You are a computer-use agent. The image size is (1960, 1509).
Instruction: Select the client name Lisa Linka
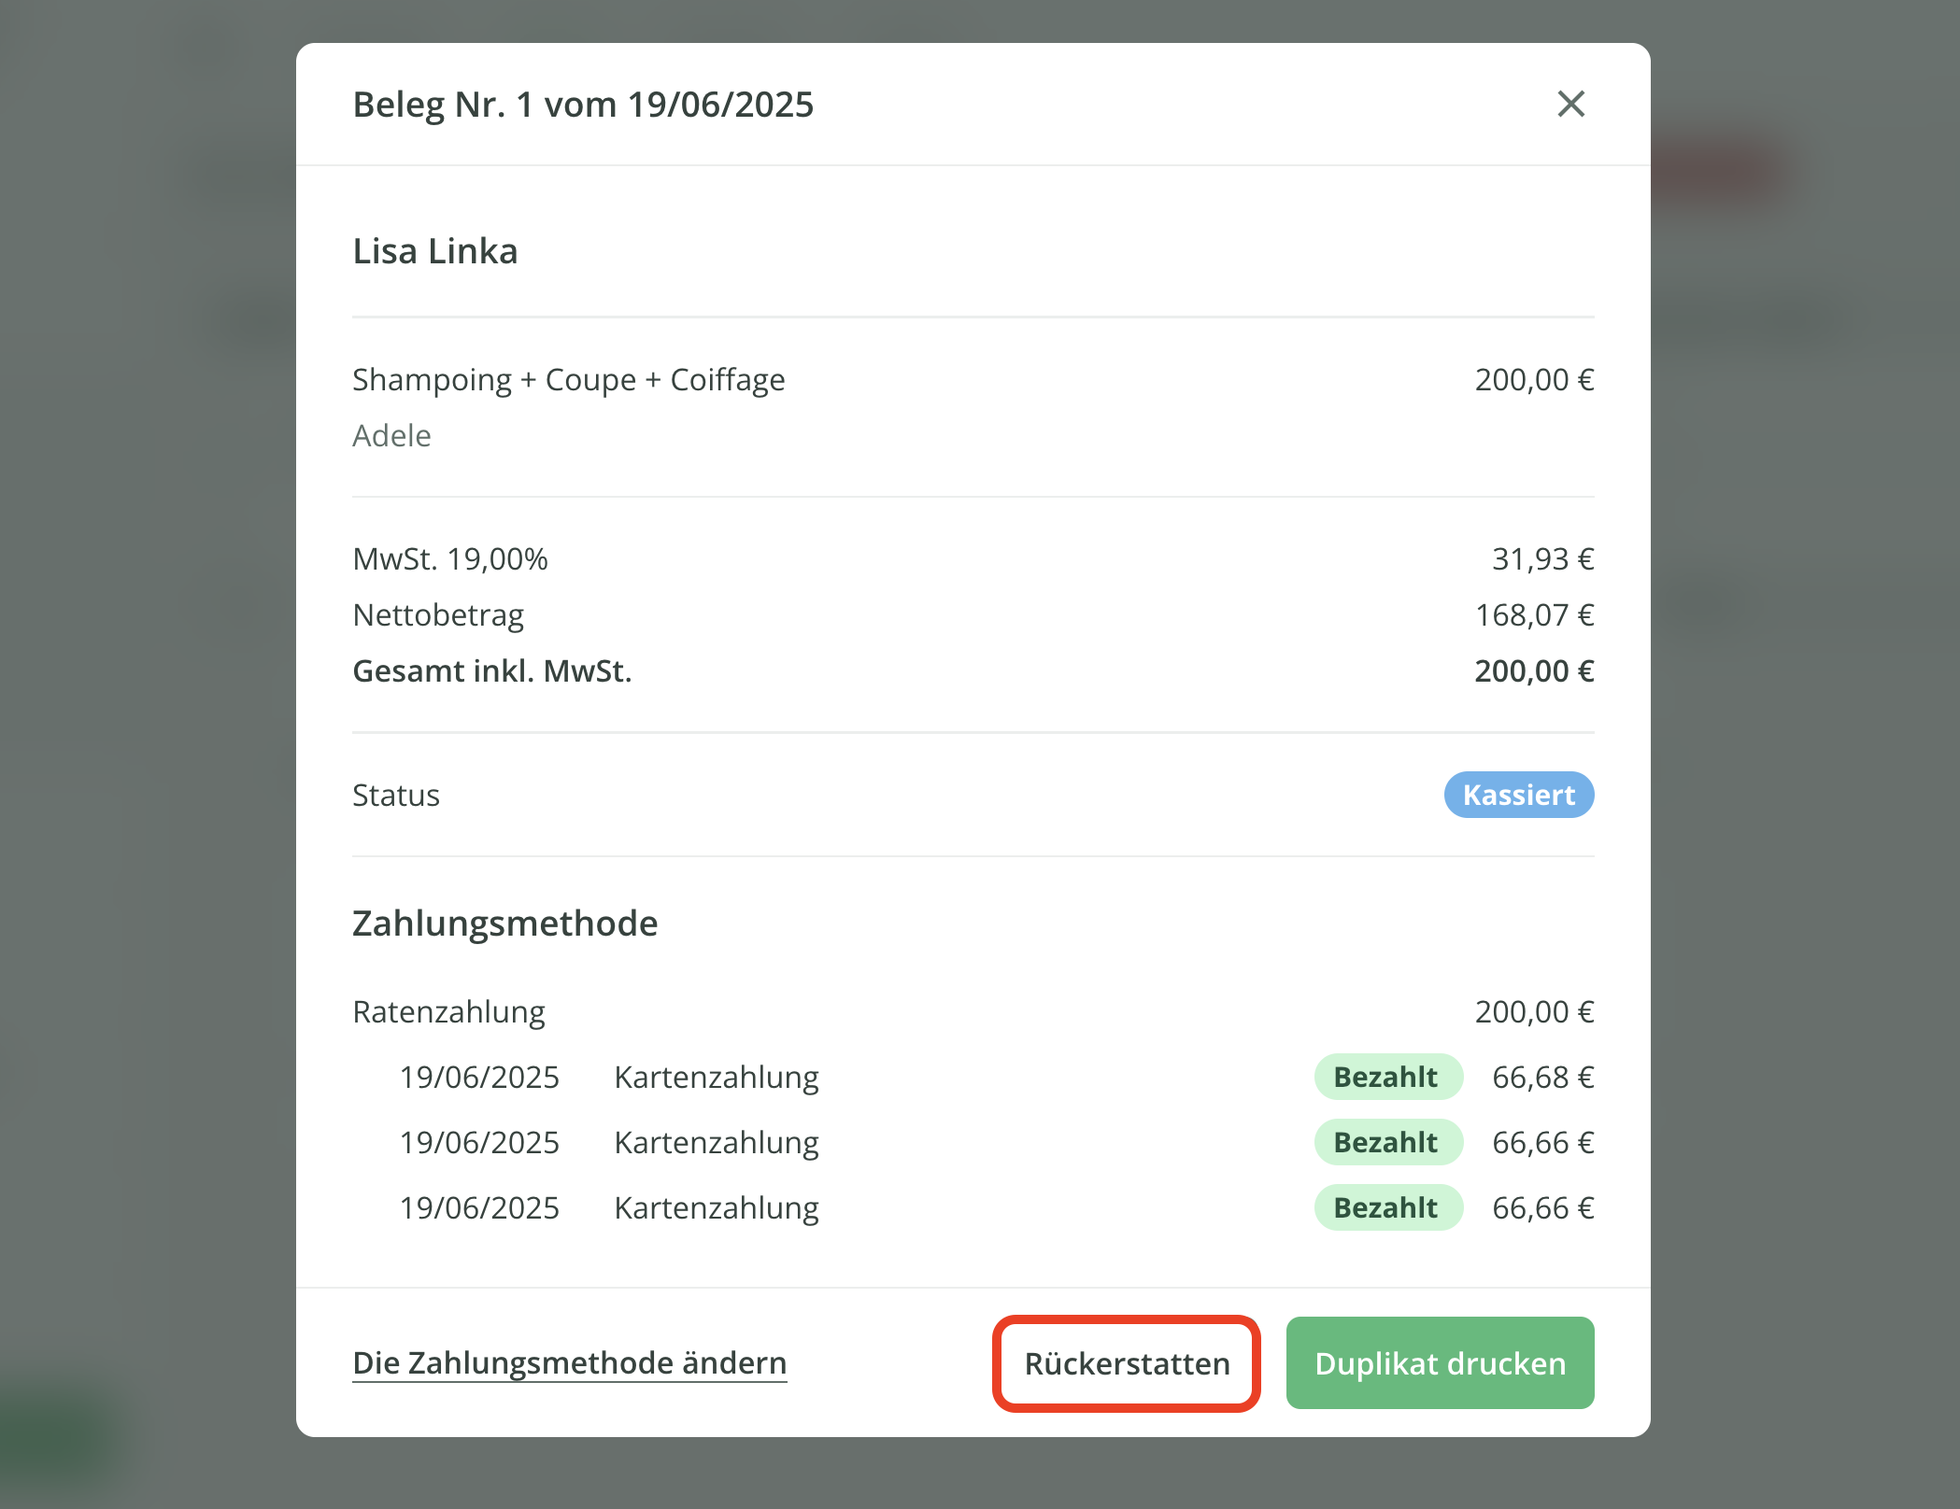point(434,251)
